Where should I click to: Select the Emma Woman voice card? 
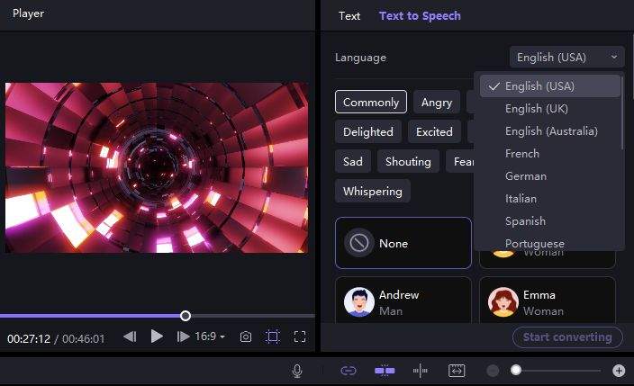[x=548, y=300]
